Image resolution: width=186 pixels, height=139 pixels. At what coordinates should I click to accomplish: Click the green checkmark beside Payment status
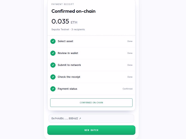click(x=53, y=89)
